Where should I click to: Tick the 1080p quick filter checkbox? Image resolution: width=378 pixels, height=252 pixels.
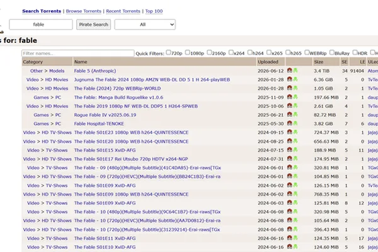click(188, 52)
